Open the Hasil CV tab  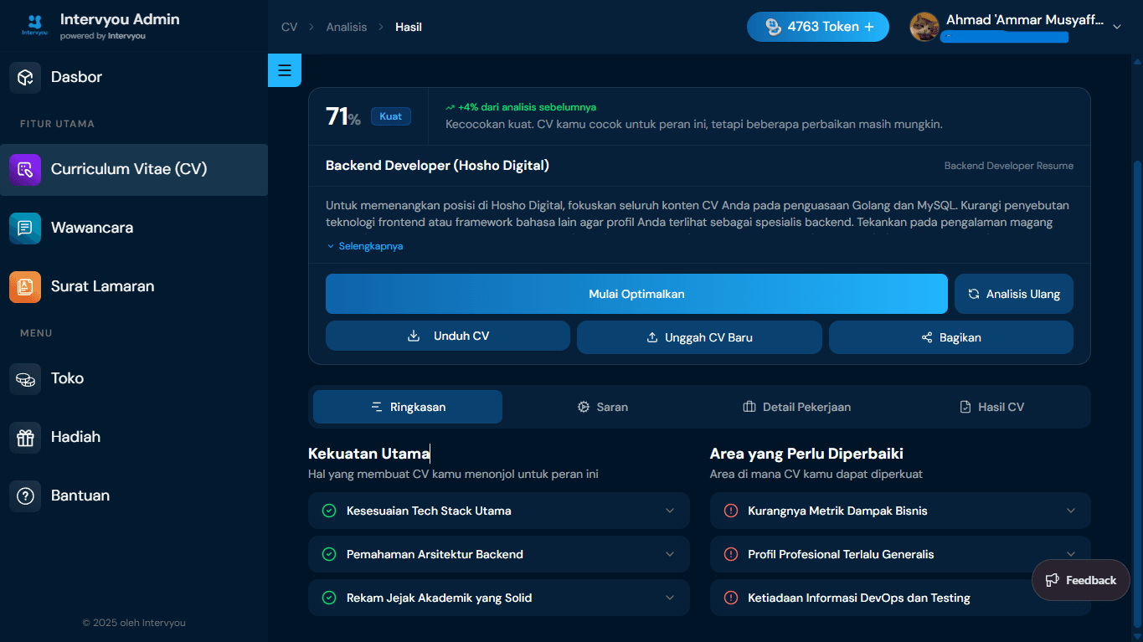[991, 407]
